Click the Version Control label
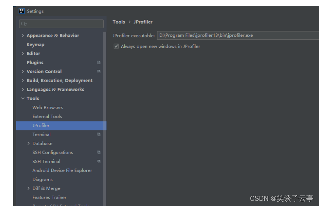The width and height of the screenshot is (319, 206). pyautogui.click(x=44, y=72)
